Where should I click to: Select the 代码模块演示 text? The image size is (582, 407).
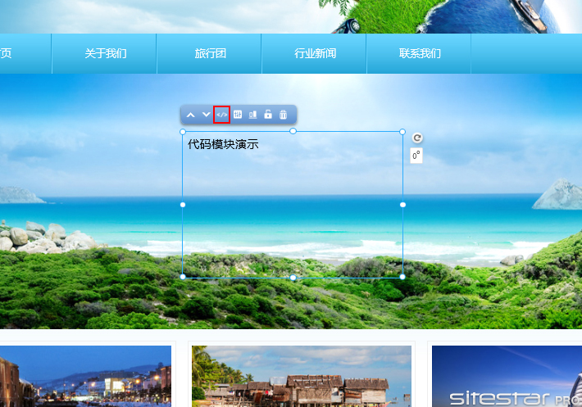[x=223, y=144]
